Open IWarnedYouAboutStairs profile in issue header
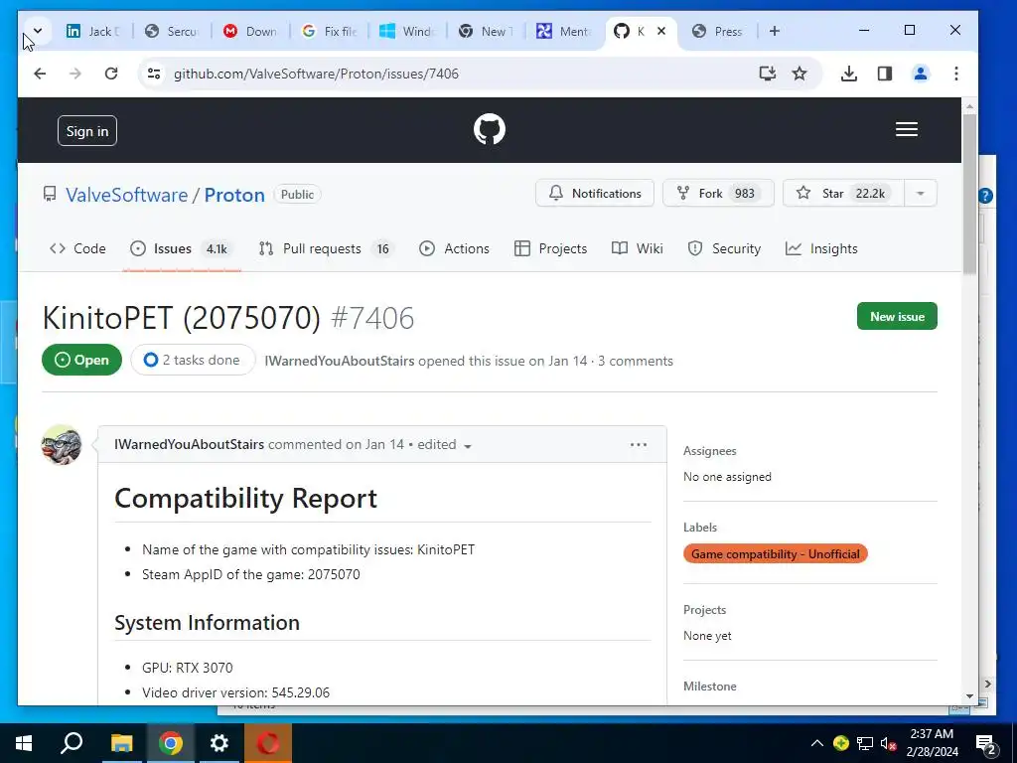The image size is (1017, 763). pos(340,361)
